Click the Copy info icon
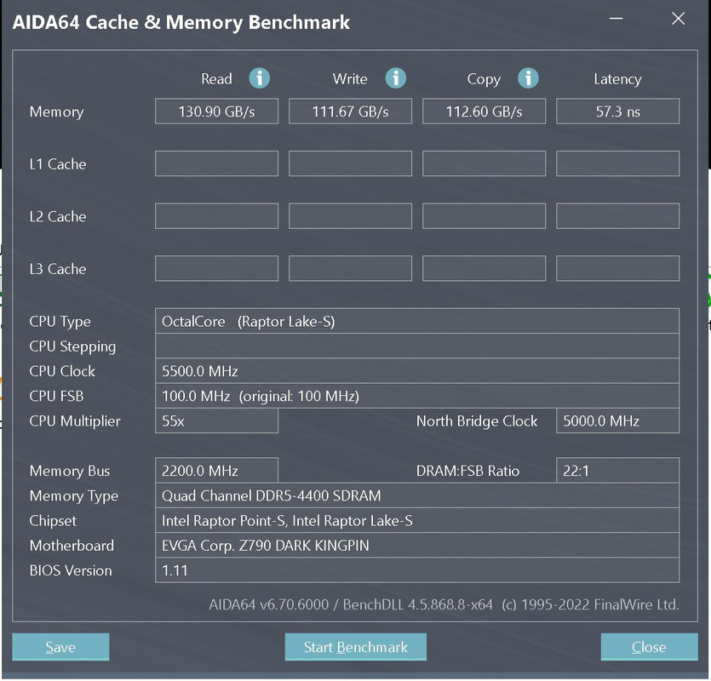Image resolution: width=711 pixels, height=681 pixels. tap(528, 78)
